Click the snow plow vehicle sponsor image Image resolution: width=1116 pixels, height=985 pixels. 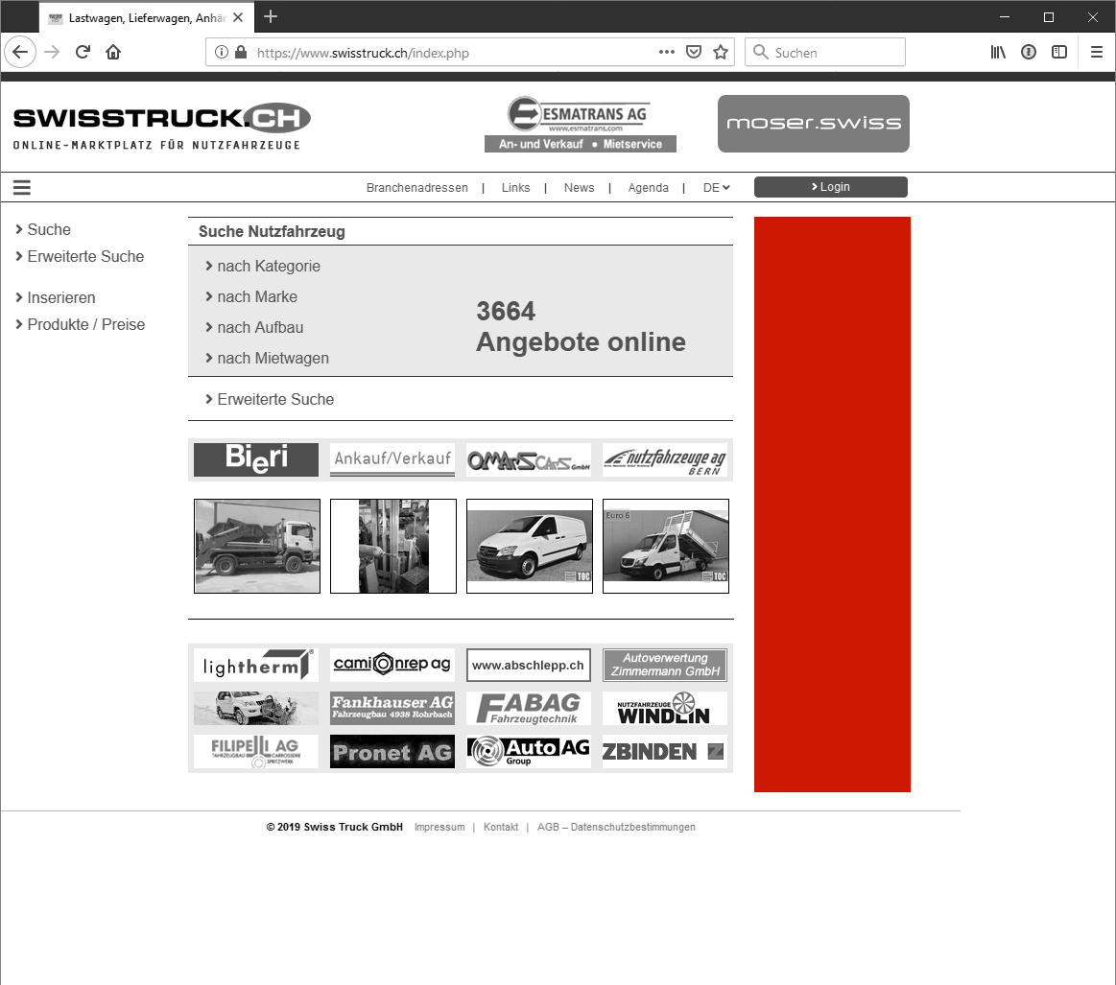tap(256, 709)
